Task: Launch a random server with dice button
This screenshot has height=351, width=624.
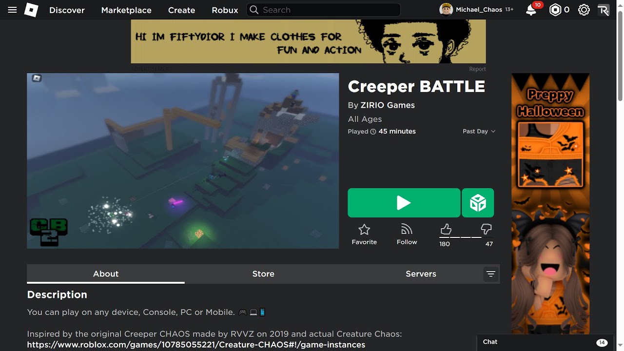Action: (x=478, y=203)
